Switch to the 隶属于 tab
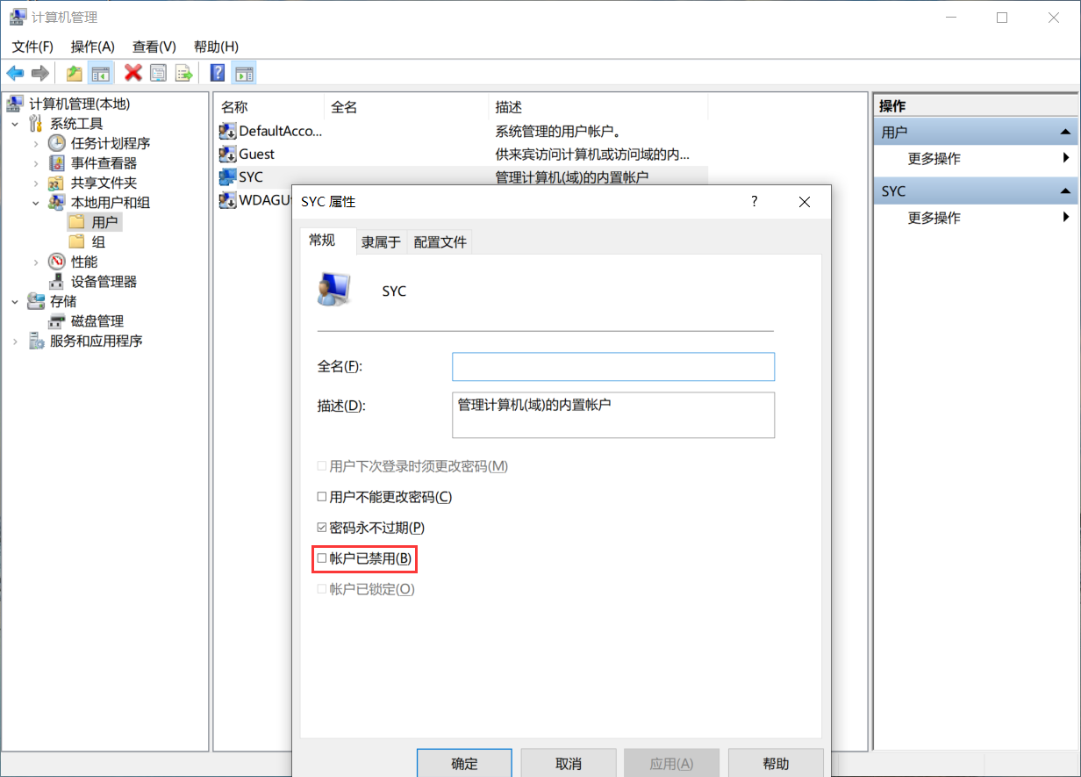 click(x=381, y=242)
